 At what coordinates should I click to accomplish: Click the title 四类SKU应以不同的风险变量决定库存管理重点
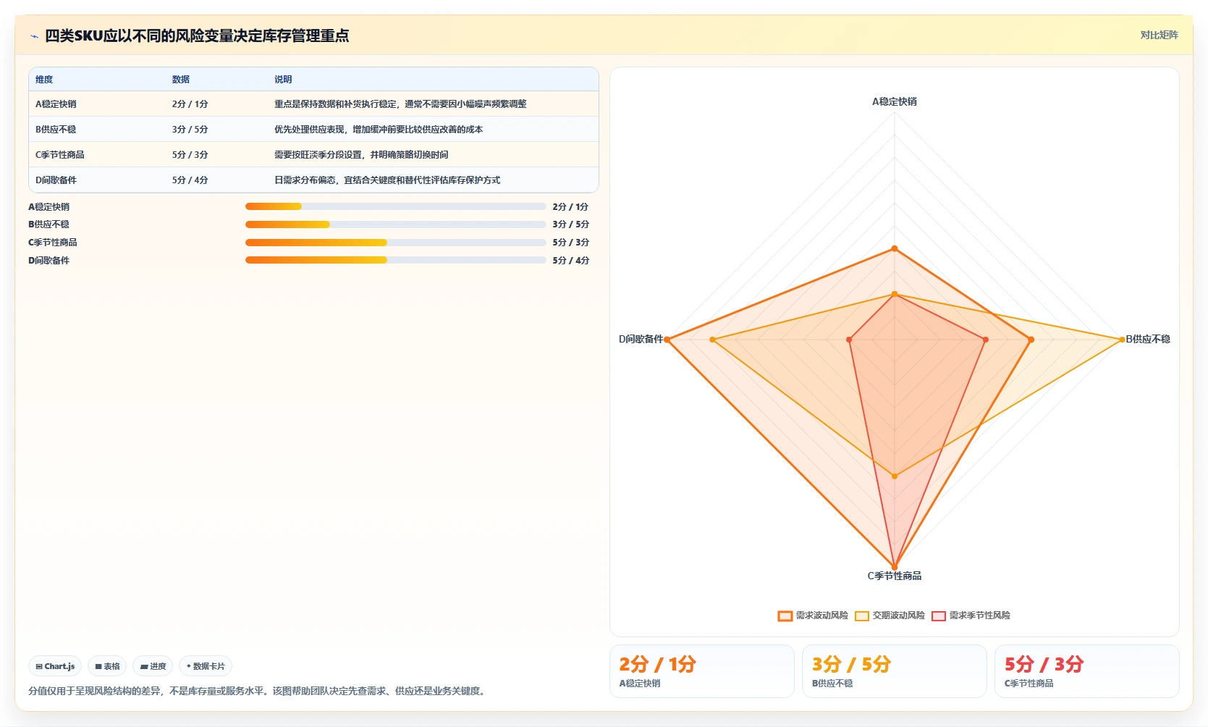point(197,35)
